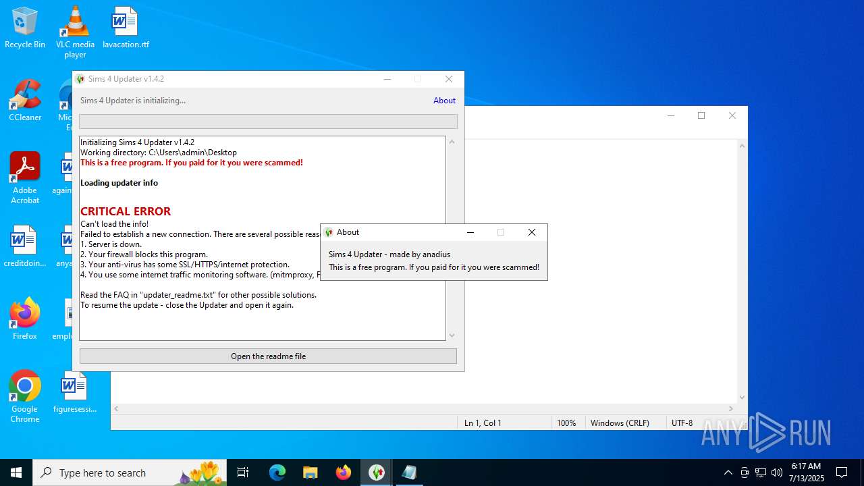
Task: Launch VLC media player desktop shortcut
Action: tap(75, 32)
